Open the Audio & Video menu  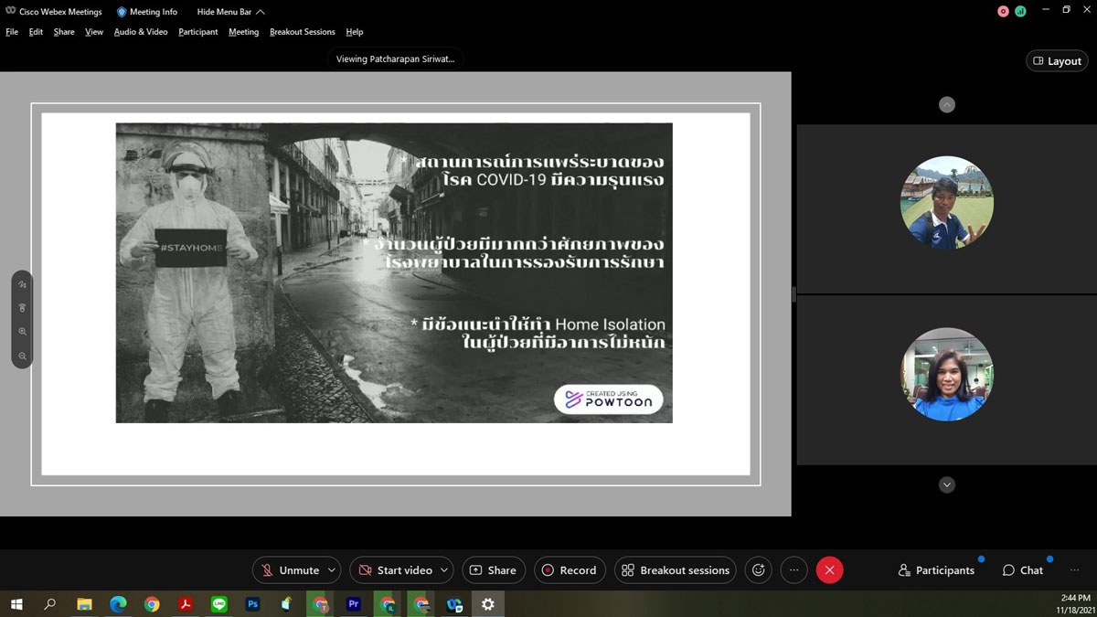point(141,32)
